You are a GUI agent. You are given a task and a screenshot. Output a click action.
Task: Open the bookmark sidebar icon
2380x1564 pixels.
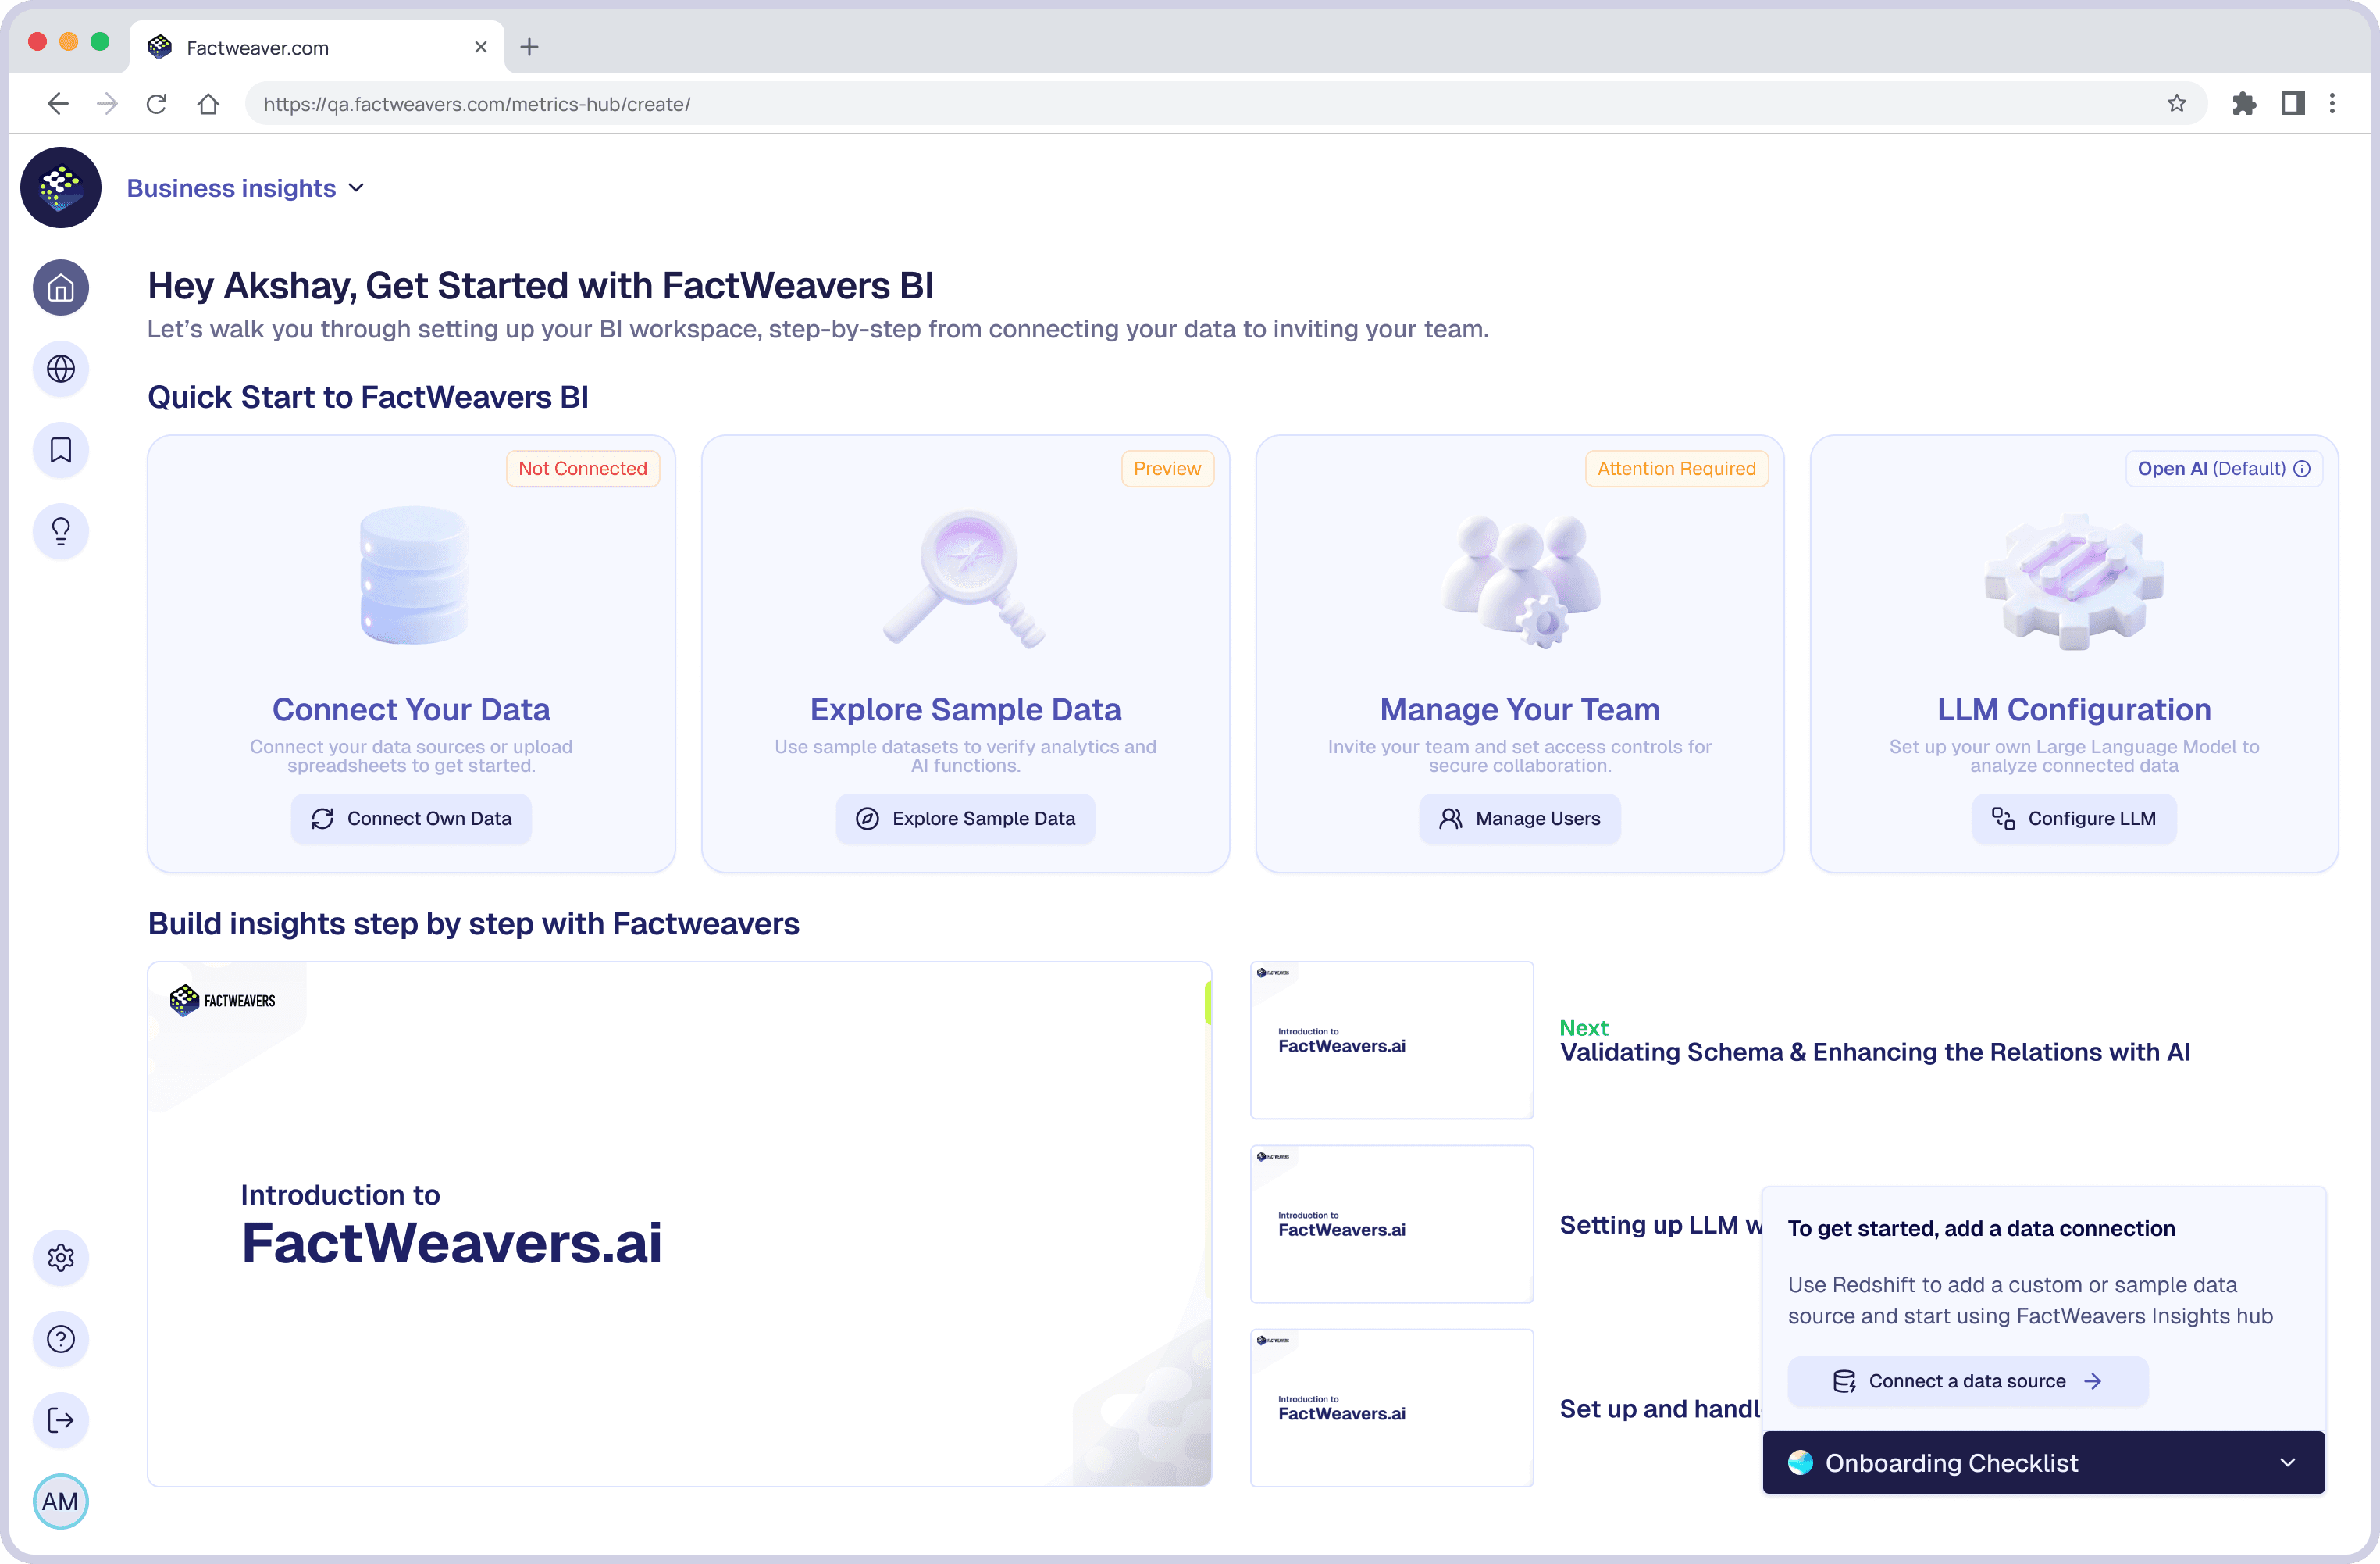click(61, 450)
